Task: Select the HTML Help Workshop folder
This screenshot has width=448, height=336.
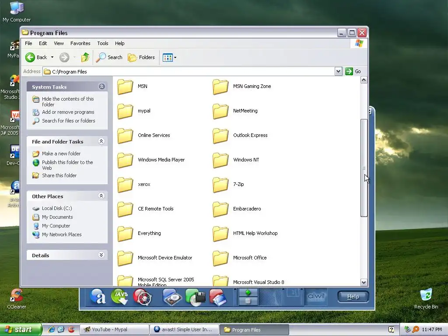Action: (245, 234)
